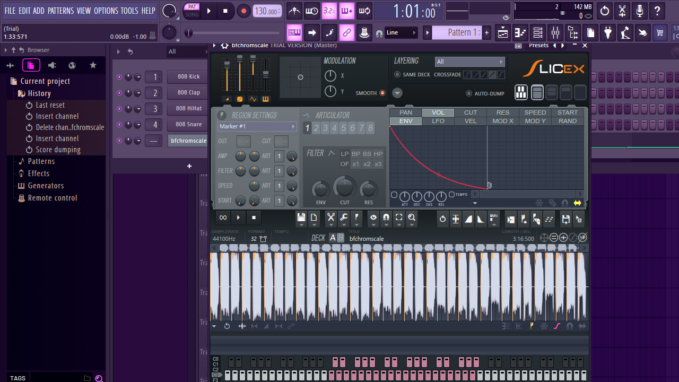The image size is (679, 382).
Task: Click the Slicex zoom magnifier icon
Action: [x=412, y=218]
